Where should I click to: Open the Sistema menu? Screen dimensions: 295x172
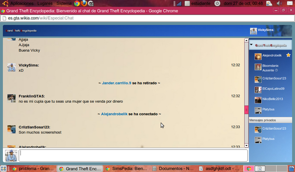point(64,3)
